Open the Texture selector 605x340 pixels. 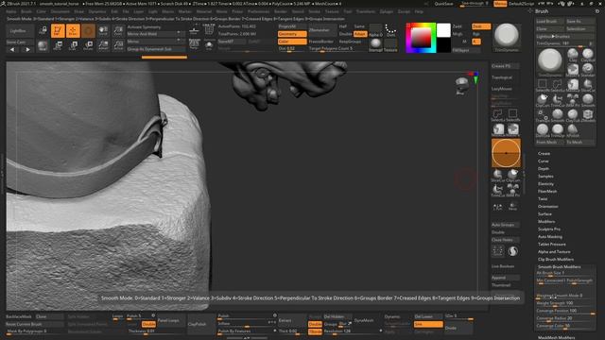(390, 45)
